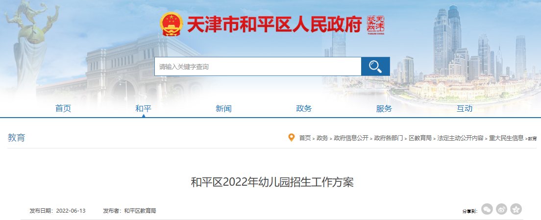Click the magnifying glass search button
The width and height of the screenshot is (541, 220).
375,67
